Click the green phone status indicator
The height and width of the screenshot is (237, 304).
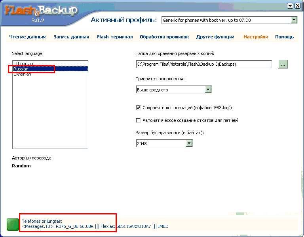(13, 224)
